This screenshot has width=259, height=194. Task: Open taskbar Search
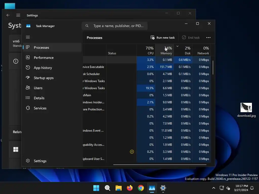tap(107, 188)
